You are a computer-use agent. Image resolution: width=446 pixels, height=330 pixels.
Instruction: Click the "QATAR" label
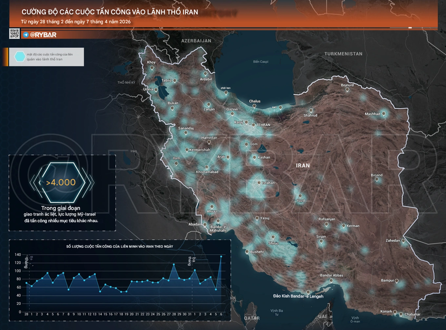coord(252,318)
